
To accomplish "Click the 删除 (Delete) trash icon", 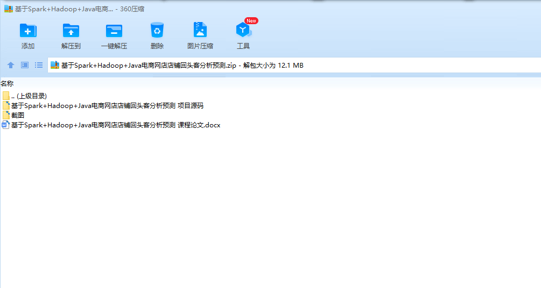I will (157, 30).
